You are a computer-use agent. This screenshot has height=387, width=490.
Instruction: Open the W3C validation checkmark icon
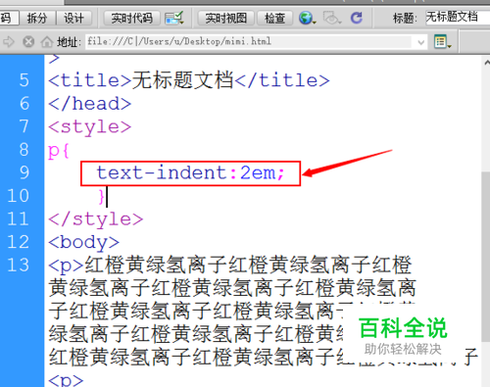tap(174, 18)
